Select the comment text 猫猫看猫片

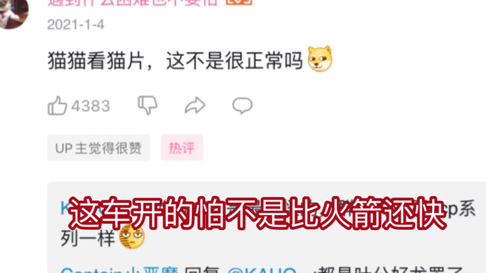tap(95, 61)
